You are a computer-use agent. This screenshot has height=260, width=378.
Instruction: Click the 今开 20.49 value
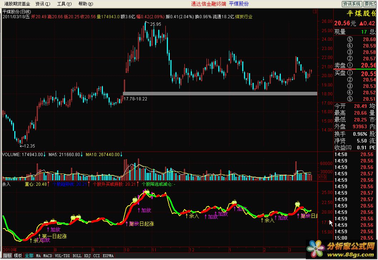click(x=360, y=106)
